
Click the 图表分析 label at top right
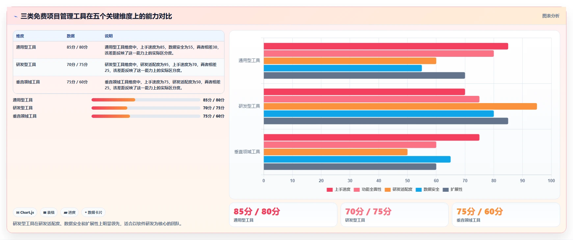(x=551, y=16)
